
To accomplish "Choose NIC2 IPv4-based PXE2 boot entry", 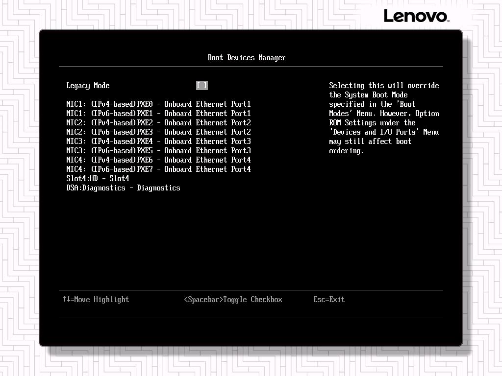I will pos(158,123).
